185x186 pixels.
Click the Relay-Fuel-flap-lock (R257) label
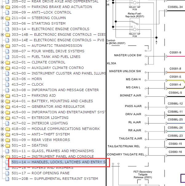pyautogui.click(x=135, y=15)
